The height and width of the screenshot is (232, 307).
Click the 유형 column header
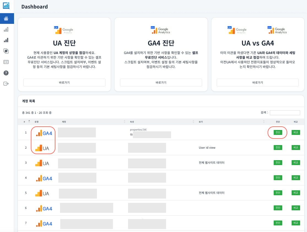click(x=37, y=122)
